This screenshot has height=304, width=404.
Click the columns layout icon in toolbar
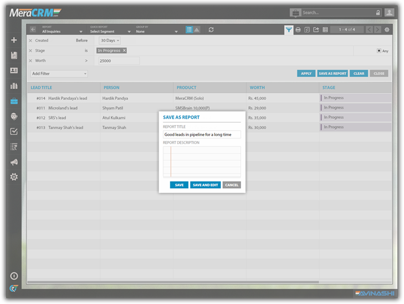(x=325, y=30)
